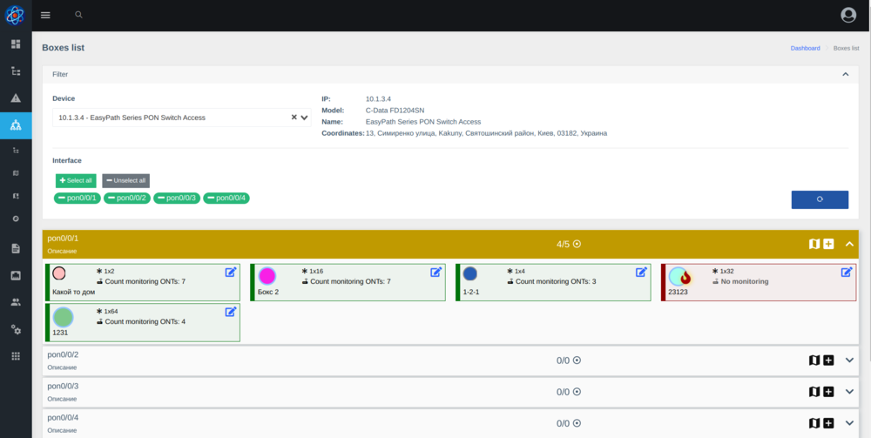Open the hamburger menu in top bar

tap(45, 15)
